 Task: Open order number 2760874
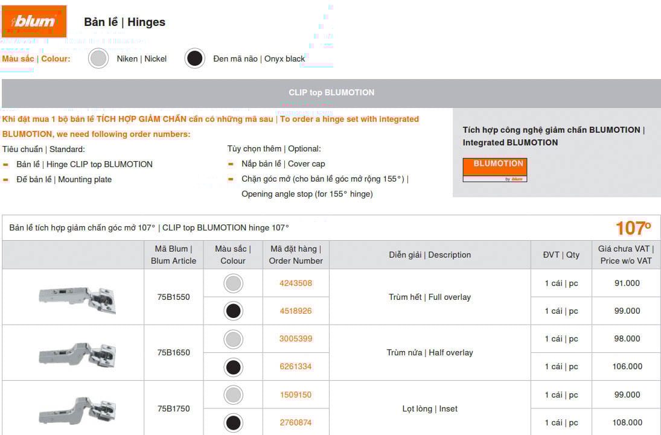coord(296,423)
